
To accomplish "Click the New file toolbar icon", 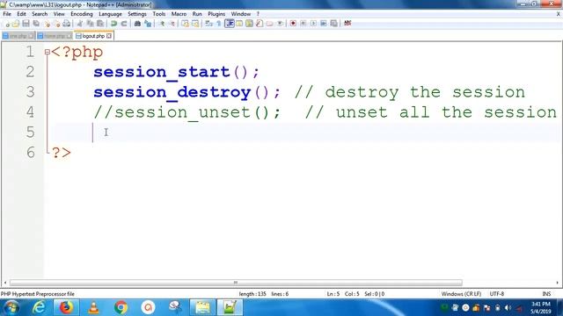I will pyautogui.click(x=7, y=24).
